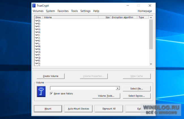Select drive L: icon in the list

(x=37, y=43)
